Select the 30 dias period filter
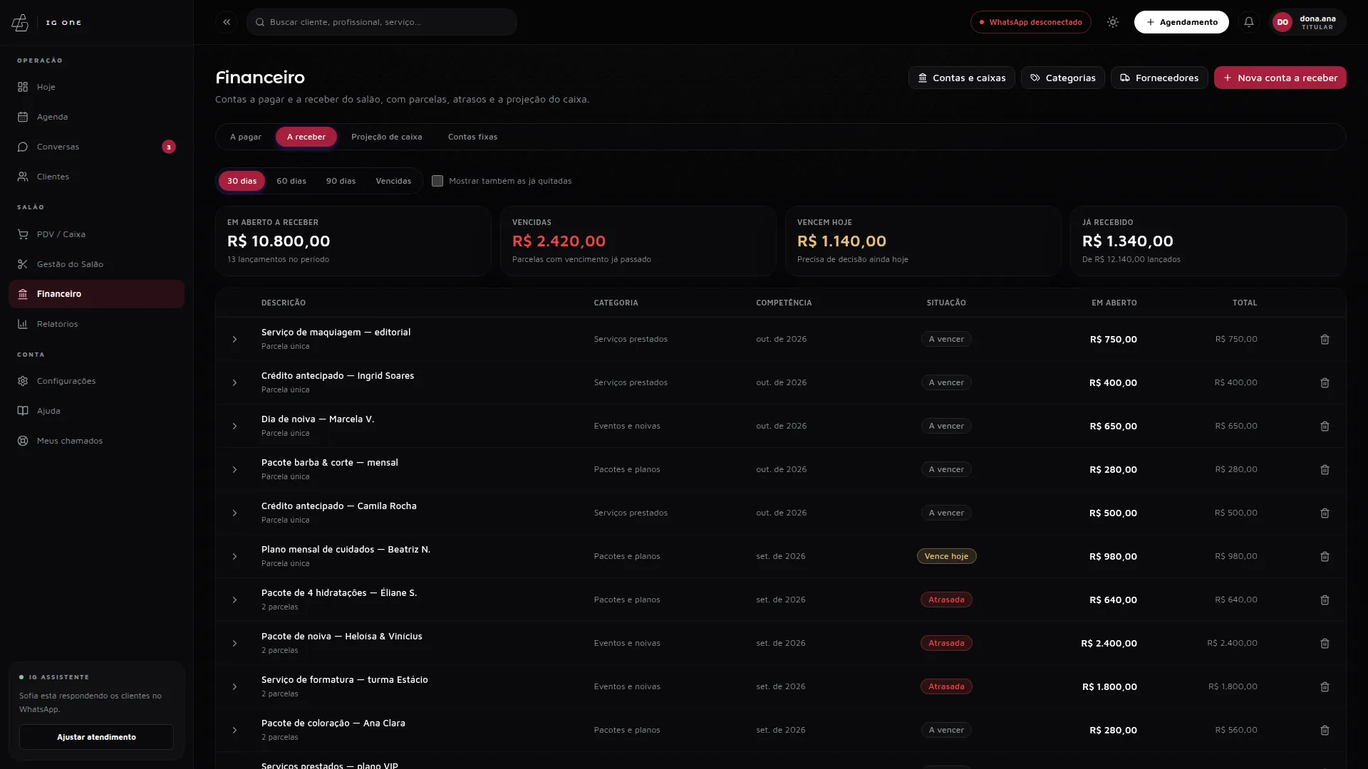 tap(242, 181)
